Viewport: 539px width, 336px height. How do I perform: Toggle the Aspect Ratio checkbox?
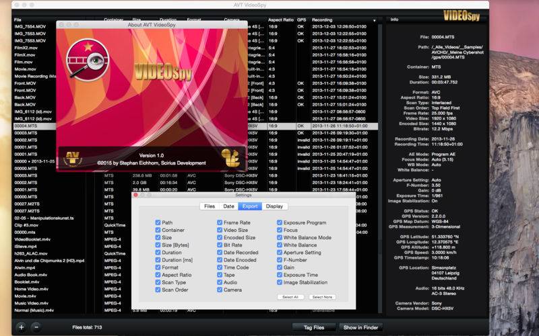pyautogui.click(x=158, y=275)
